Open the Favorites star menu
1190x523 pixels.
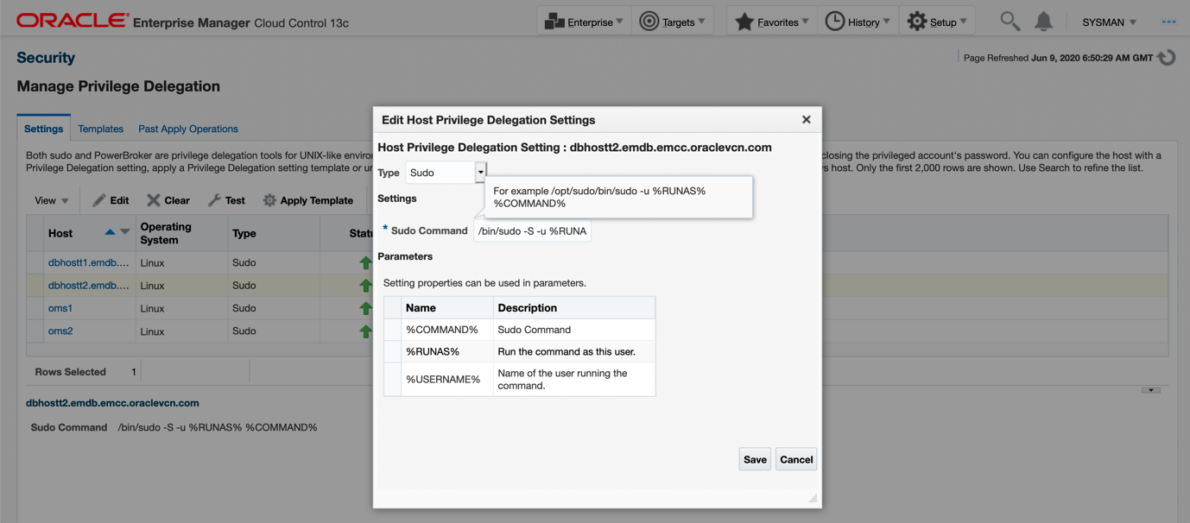(771, 22)
